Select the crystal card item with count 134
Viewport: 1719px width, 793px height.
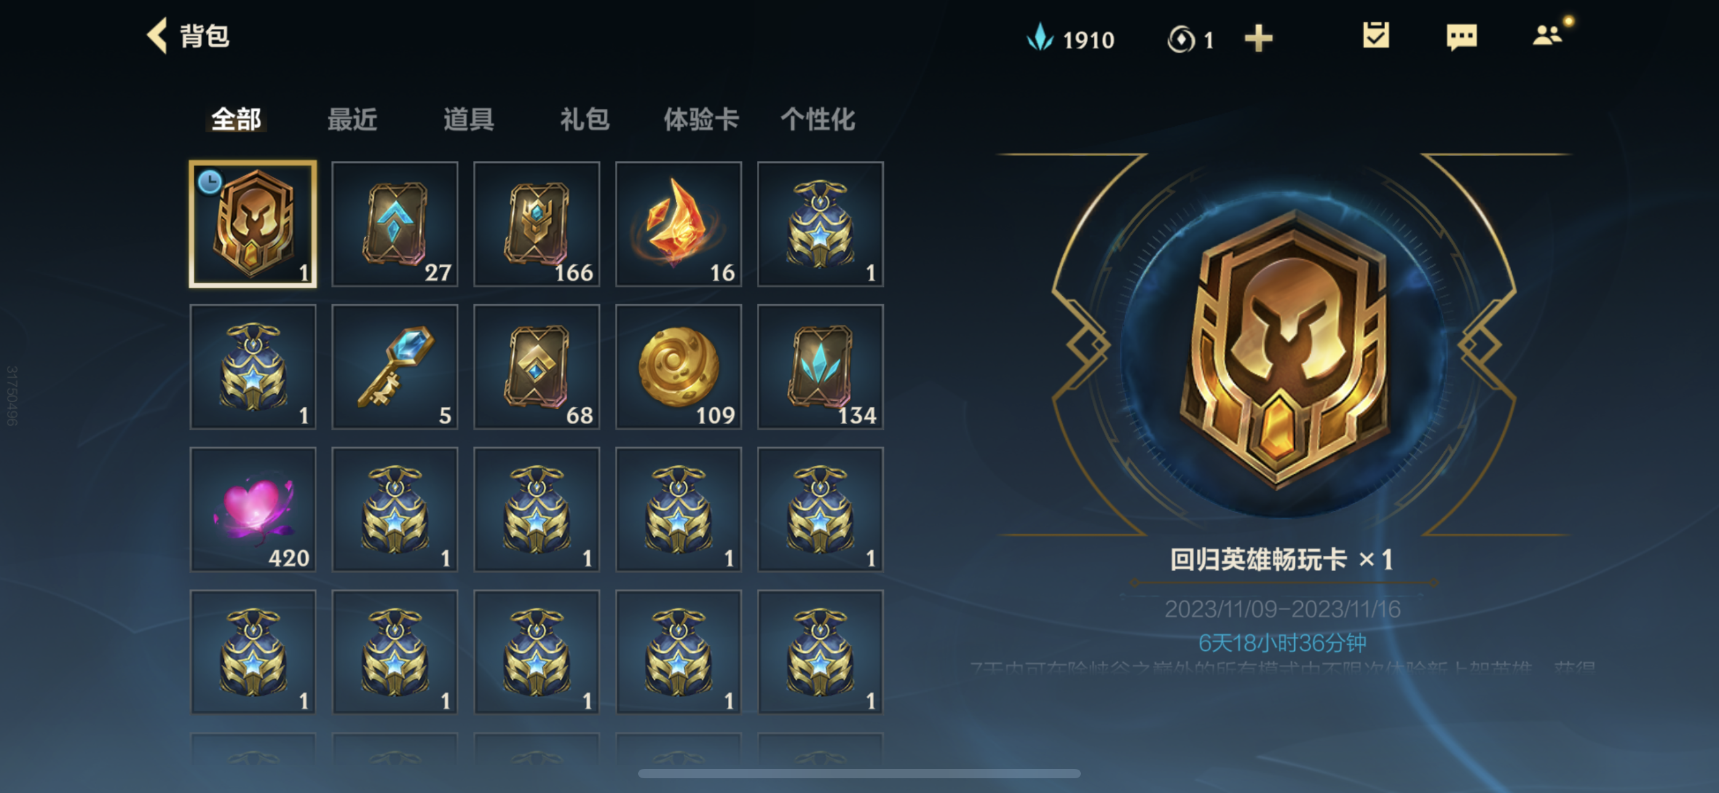click(821, 367)
